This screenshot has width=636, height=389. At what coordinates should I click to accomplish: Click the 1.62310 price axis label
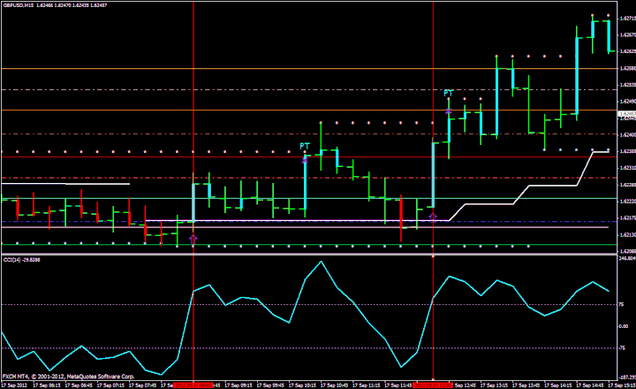627,168
